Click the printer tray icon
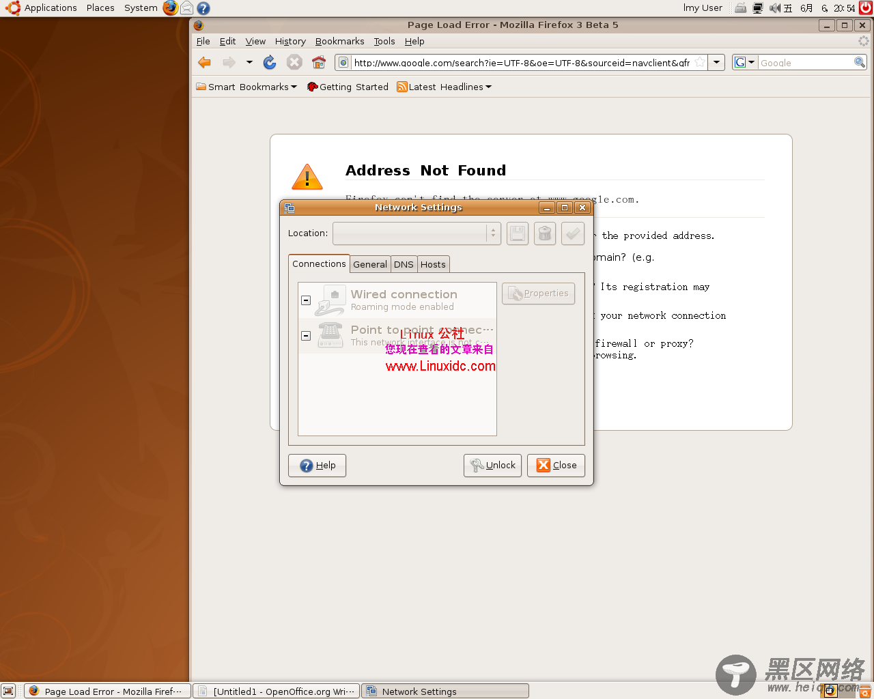This screenshot has width=874, height=699. [740, 8]
